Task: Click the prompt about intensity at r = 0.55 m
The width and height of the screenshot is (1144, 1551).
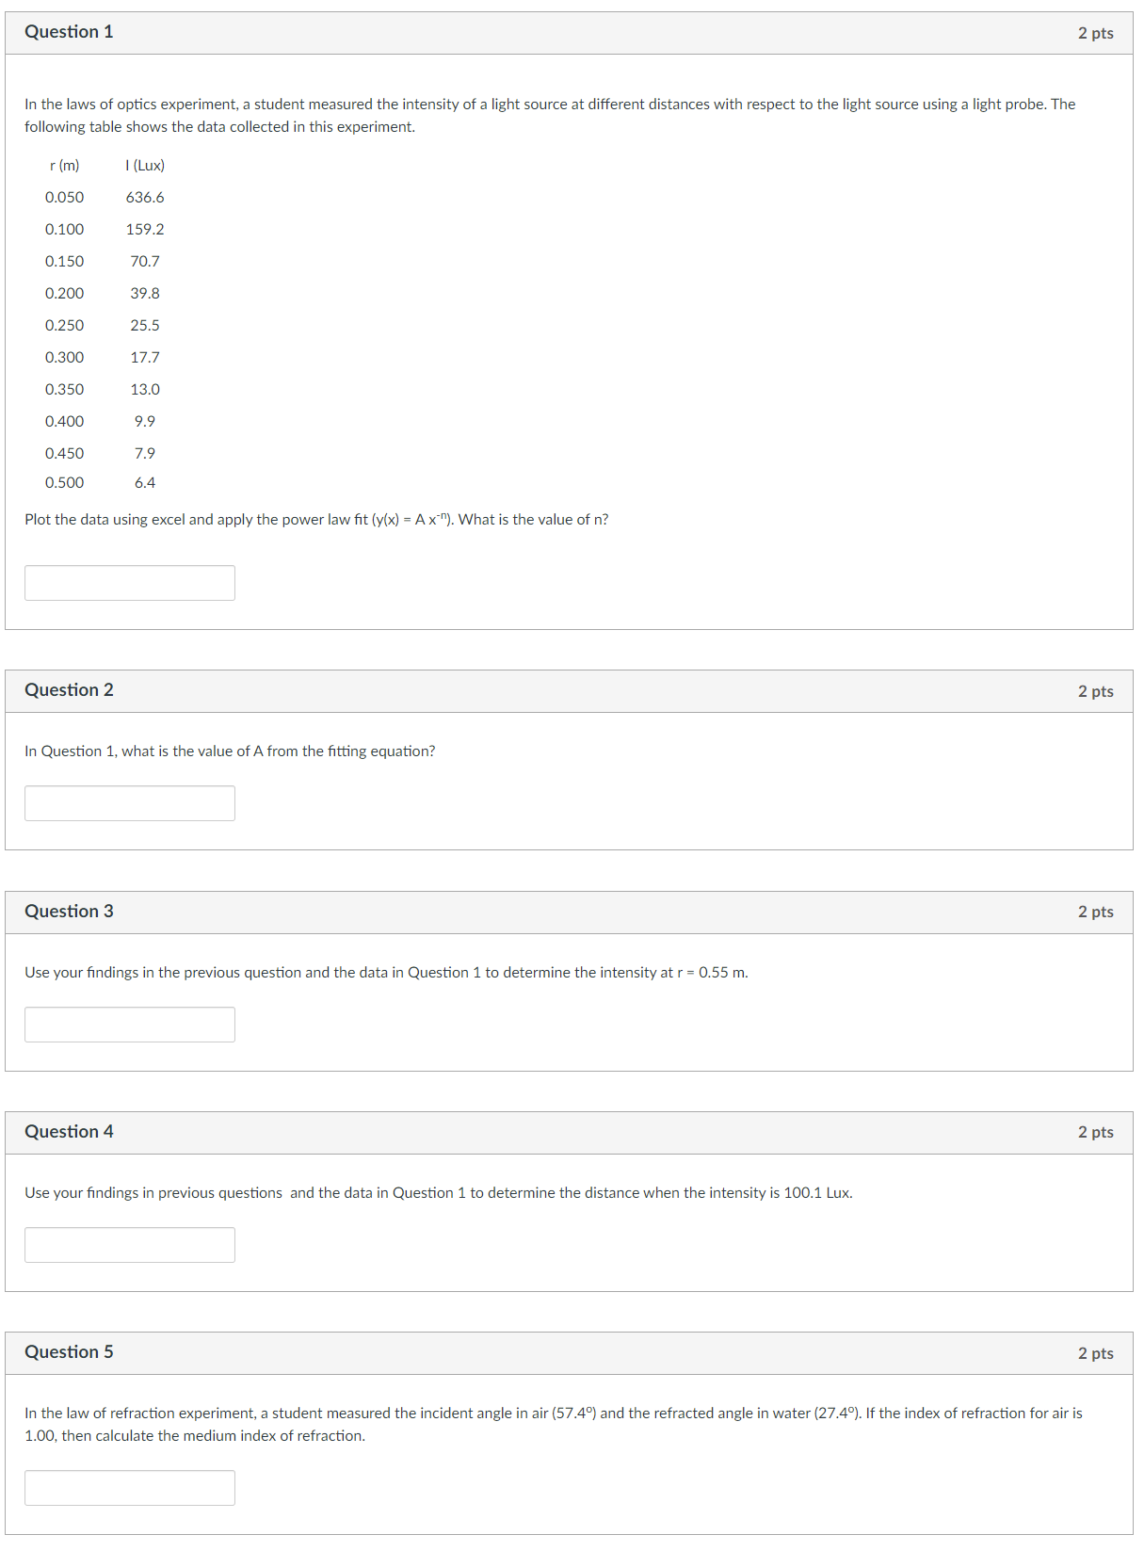Action: click(x=386, y=973)
